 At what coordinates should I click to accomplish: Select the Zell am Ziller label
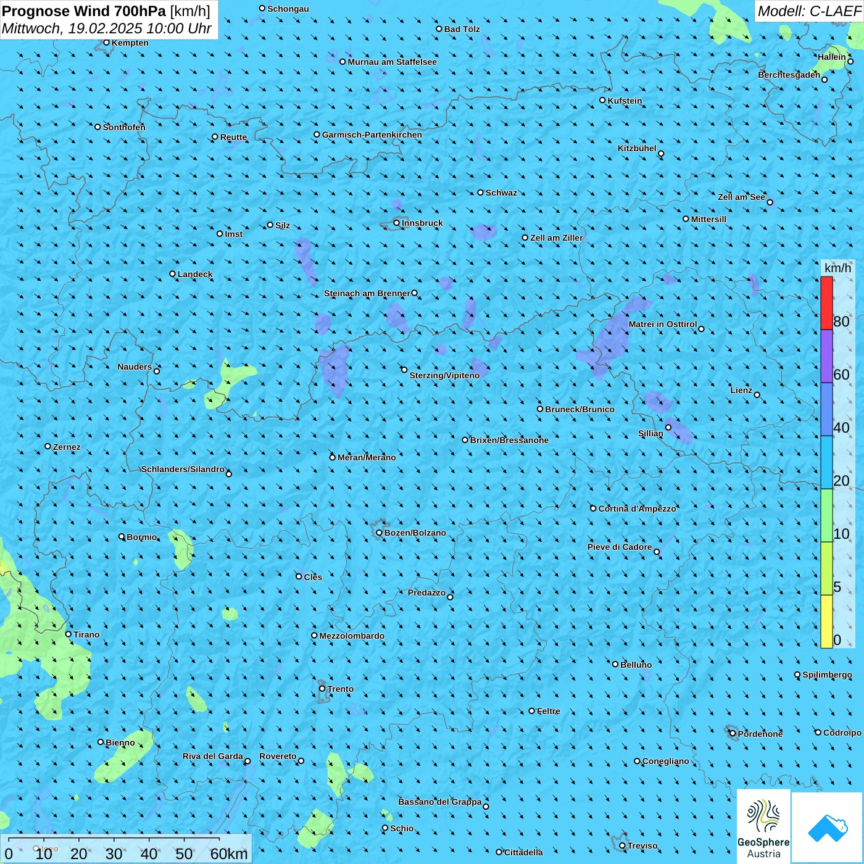(x=556, y=238)
